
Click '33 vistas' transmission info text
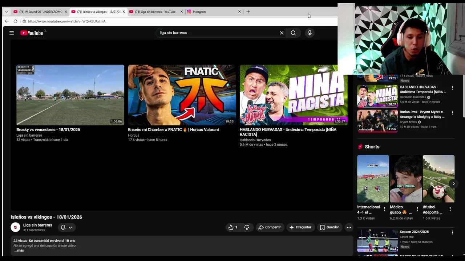[44, 241]
